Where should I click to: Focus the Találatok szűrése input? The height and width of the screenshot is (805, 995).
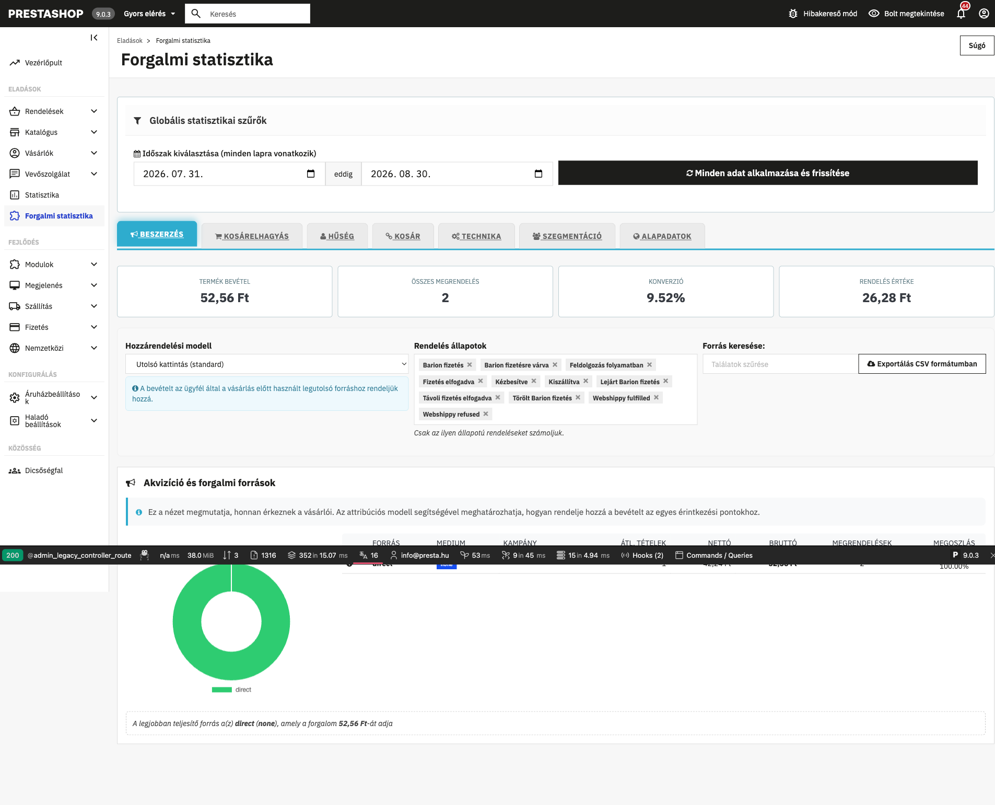pos(780,364)
